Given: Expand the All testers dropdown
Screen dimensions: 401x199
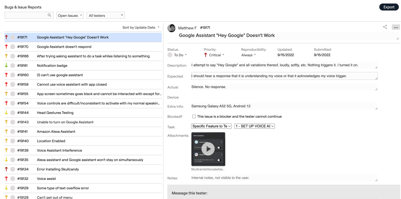Looking at the screenshot, I should [105, 15].
